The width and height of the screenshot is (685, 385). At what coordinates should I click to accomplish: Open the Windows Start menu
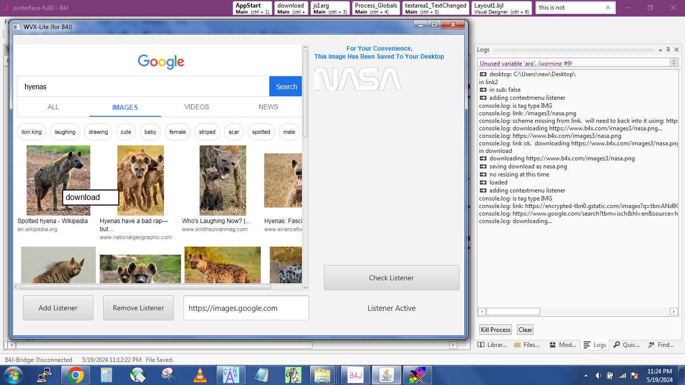[13, 375]
